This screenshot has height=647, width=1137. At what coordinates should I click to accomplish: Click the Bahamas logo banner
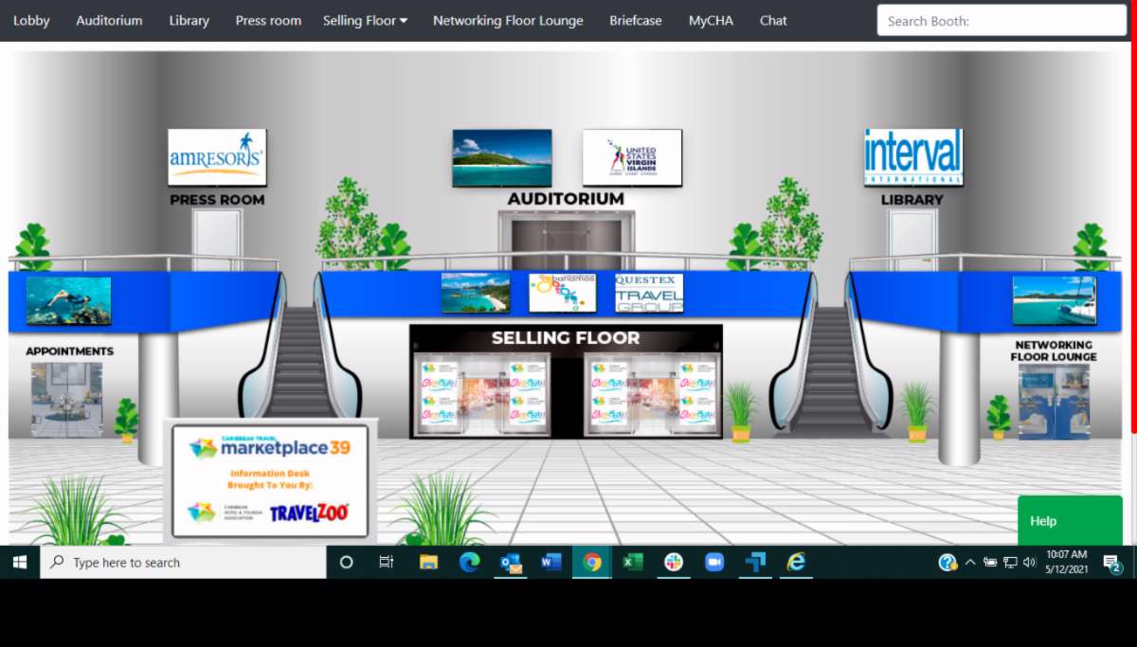click(563, 293)
